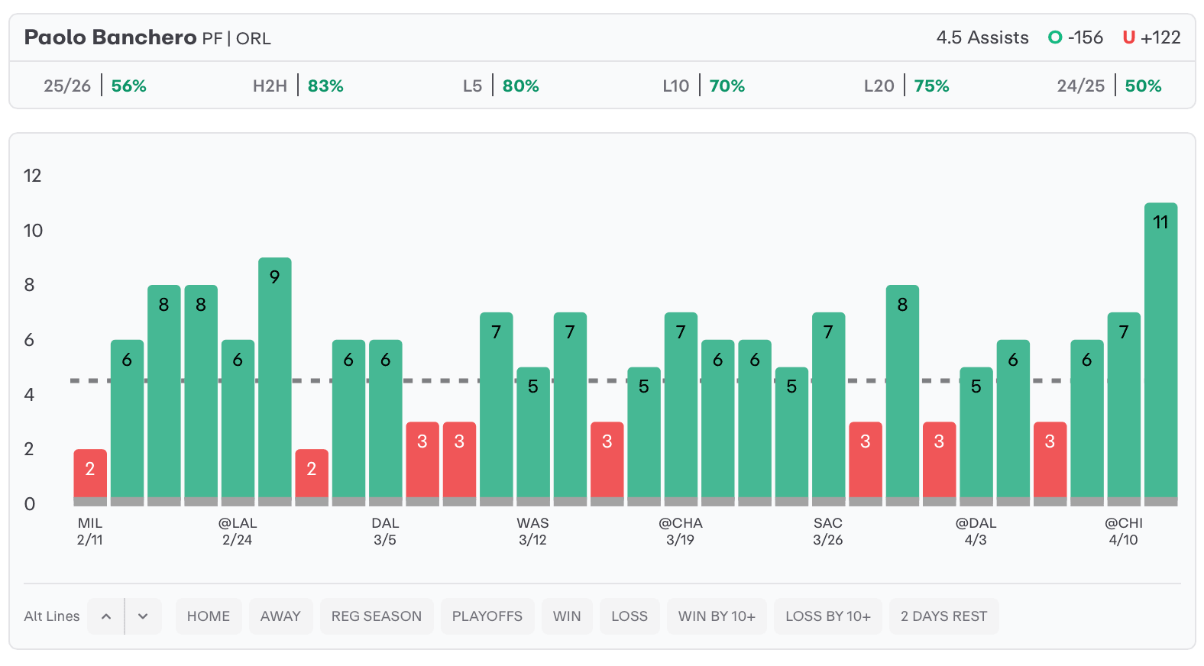Screen dimensions: 1204x666
Task: Apply WIN BY 10+ filter
Action: 717,616
